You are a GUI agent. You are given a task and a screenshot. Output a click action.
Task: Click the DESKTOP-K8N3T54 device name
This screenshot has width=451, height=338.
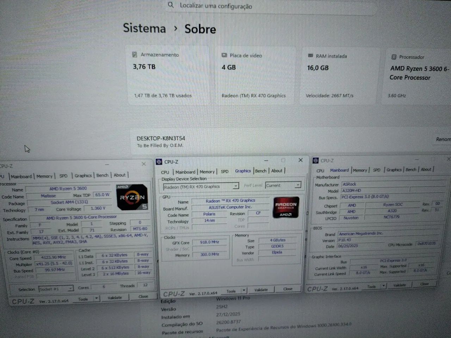pyautogui.click(x=161, y=138)
